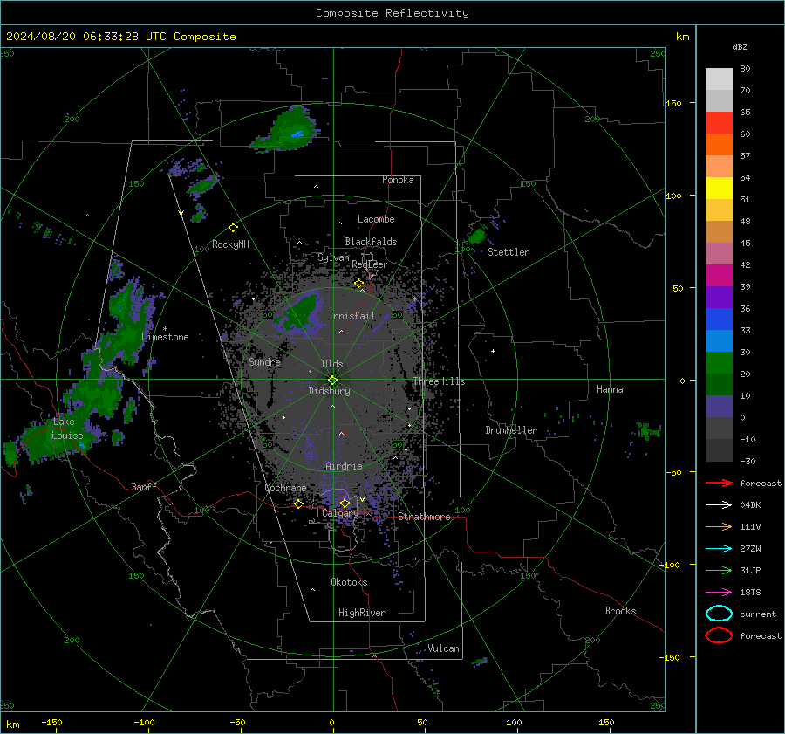Click the Innisfail city label
Viewport: 785px width, 734px height.
(x=352, y=316)
